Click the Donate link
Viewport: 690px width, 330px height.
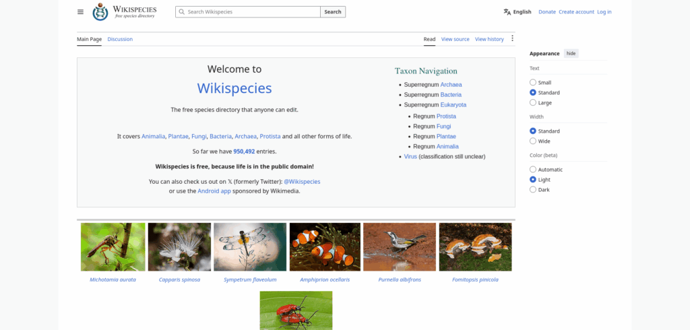point(547,12)
